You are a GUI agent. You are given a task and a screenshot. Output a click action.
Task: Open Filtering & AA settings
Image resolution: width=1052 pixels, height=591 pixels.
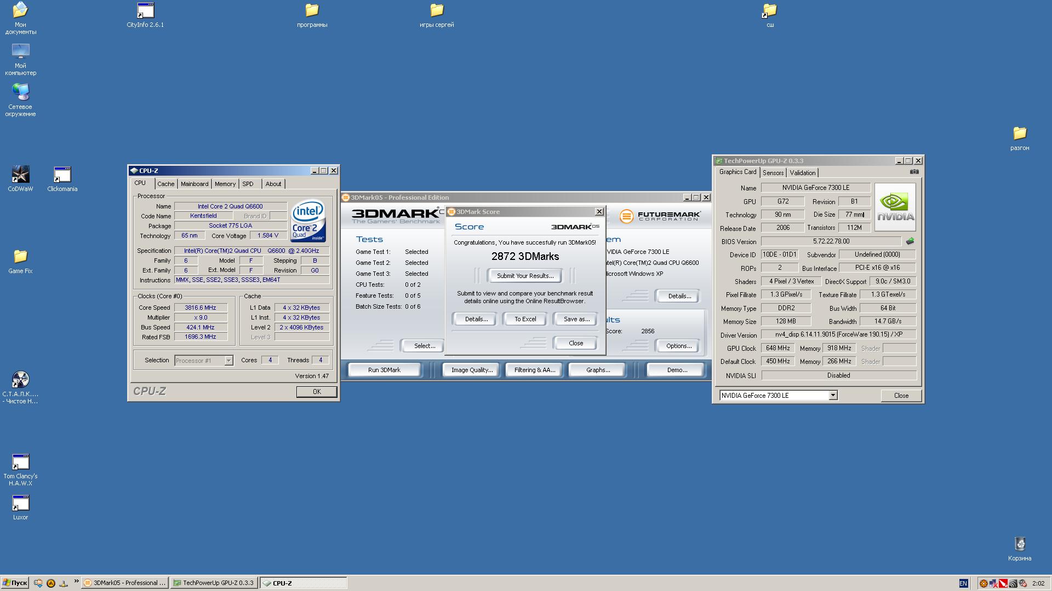click(x=534, y=370)
